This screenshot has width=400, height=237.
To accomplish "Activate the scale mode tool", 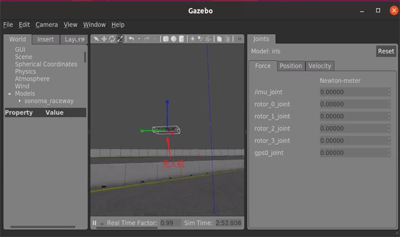I will coord(120,39).
